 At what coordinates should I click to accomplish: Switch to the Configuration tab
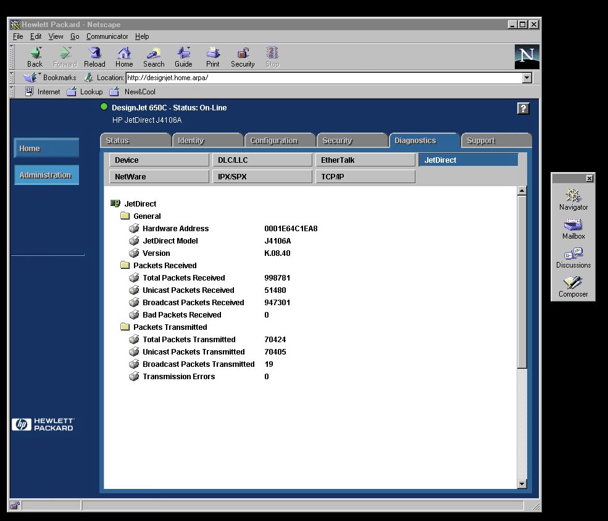point(280,140)
